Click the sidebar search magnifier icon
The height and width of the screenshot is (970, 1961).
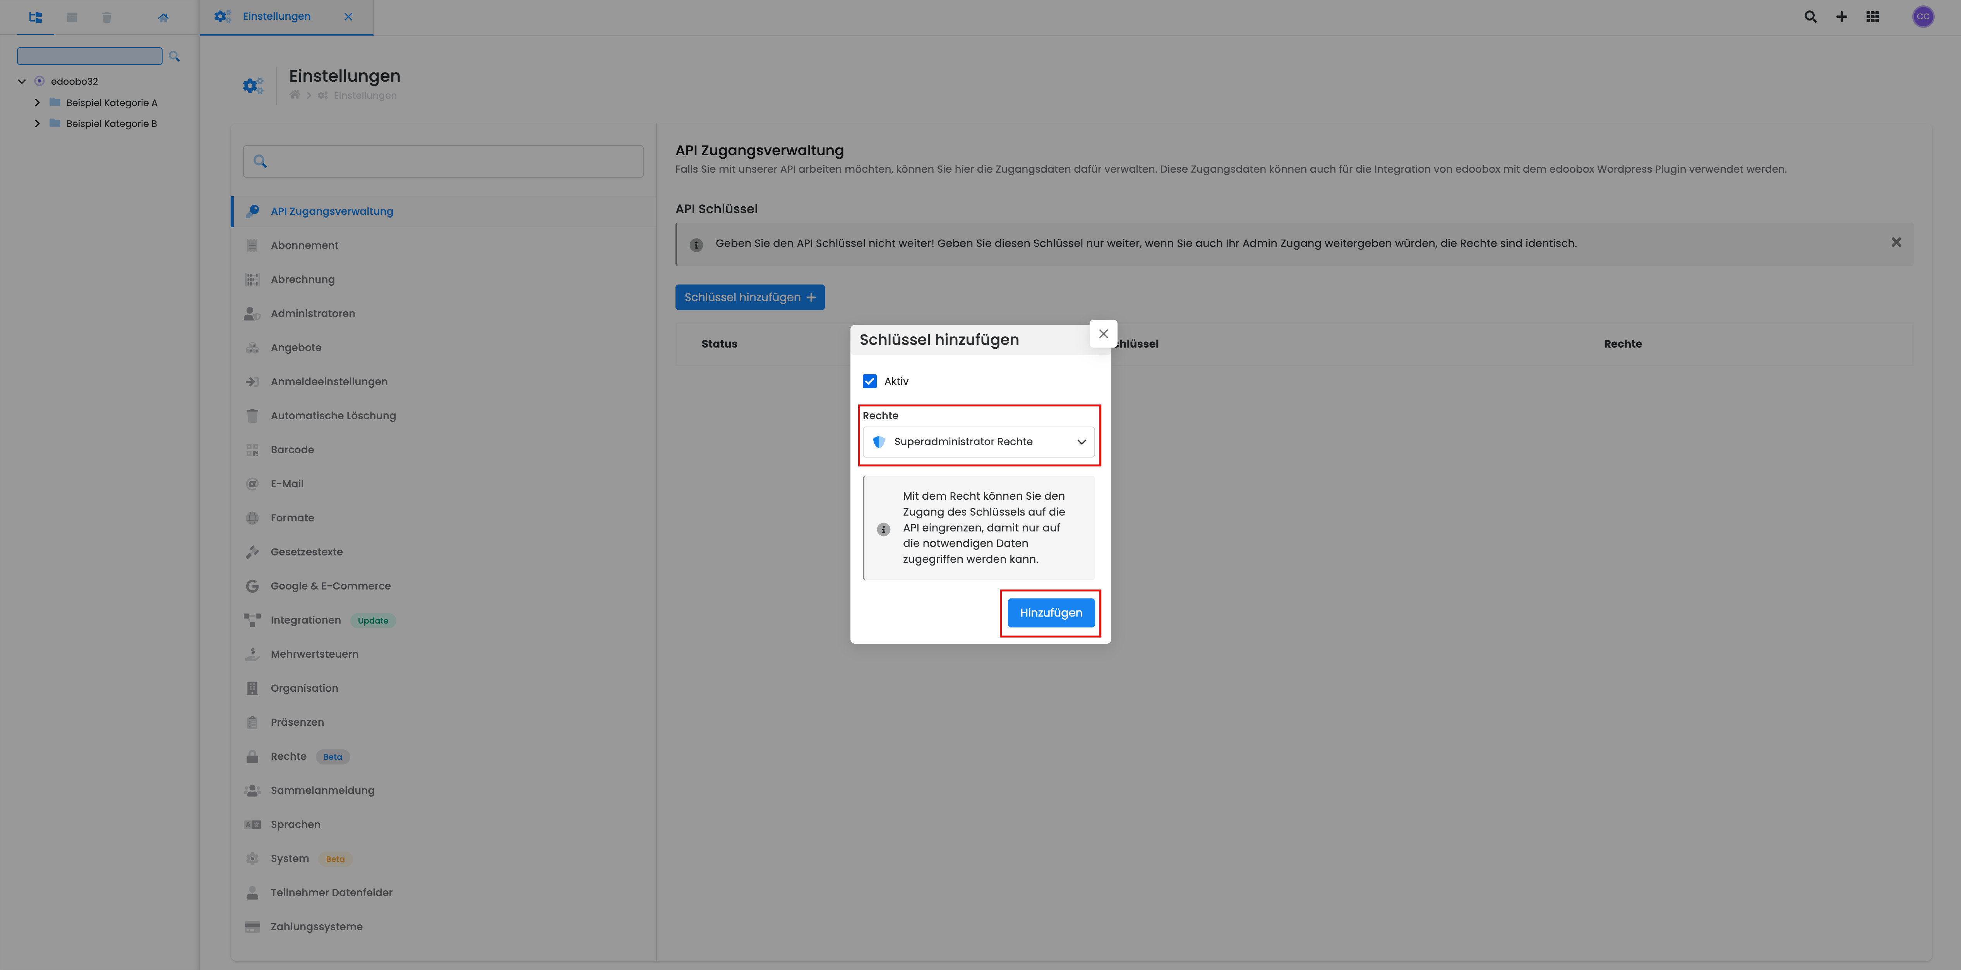pos(174,57)
